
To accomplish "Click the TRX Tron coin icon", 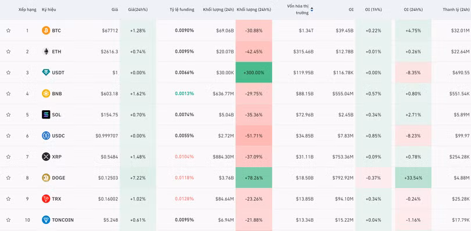I will [x=46, y=198].
